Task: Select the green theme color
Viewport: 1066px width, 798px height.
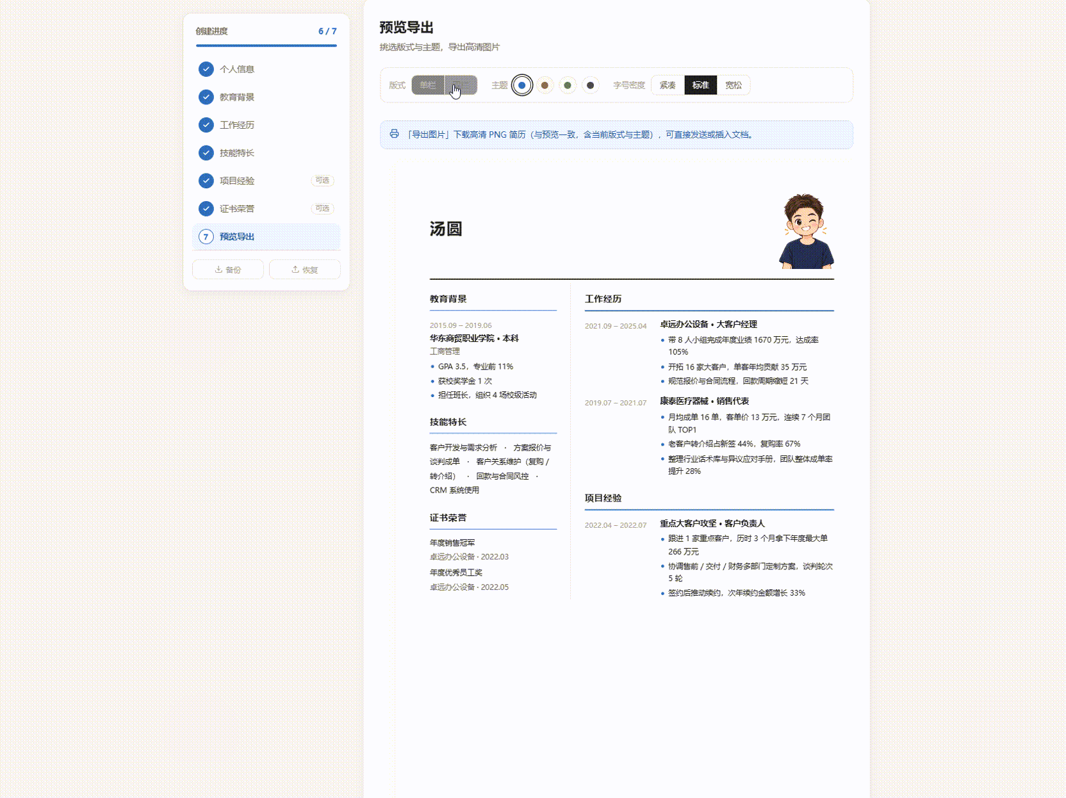Action: click(x=568, y=85)
